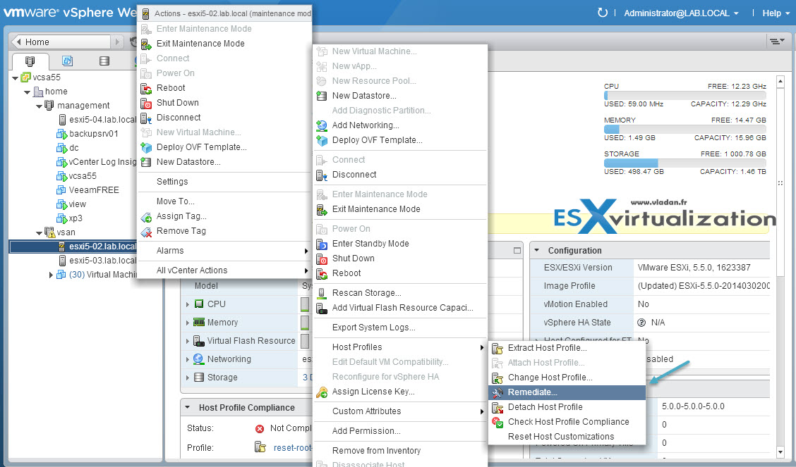Click the Check Host Profile Compliance icon
This screenshot has height=467, width=796.
click(x=497, y=422)
